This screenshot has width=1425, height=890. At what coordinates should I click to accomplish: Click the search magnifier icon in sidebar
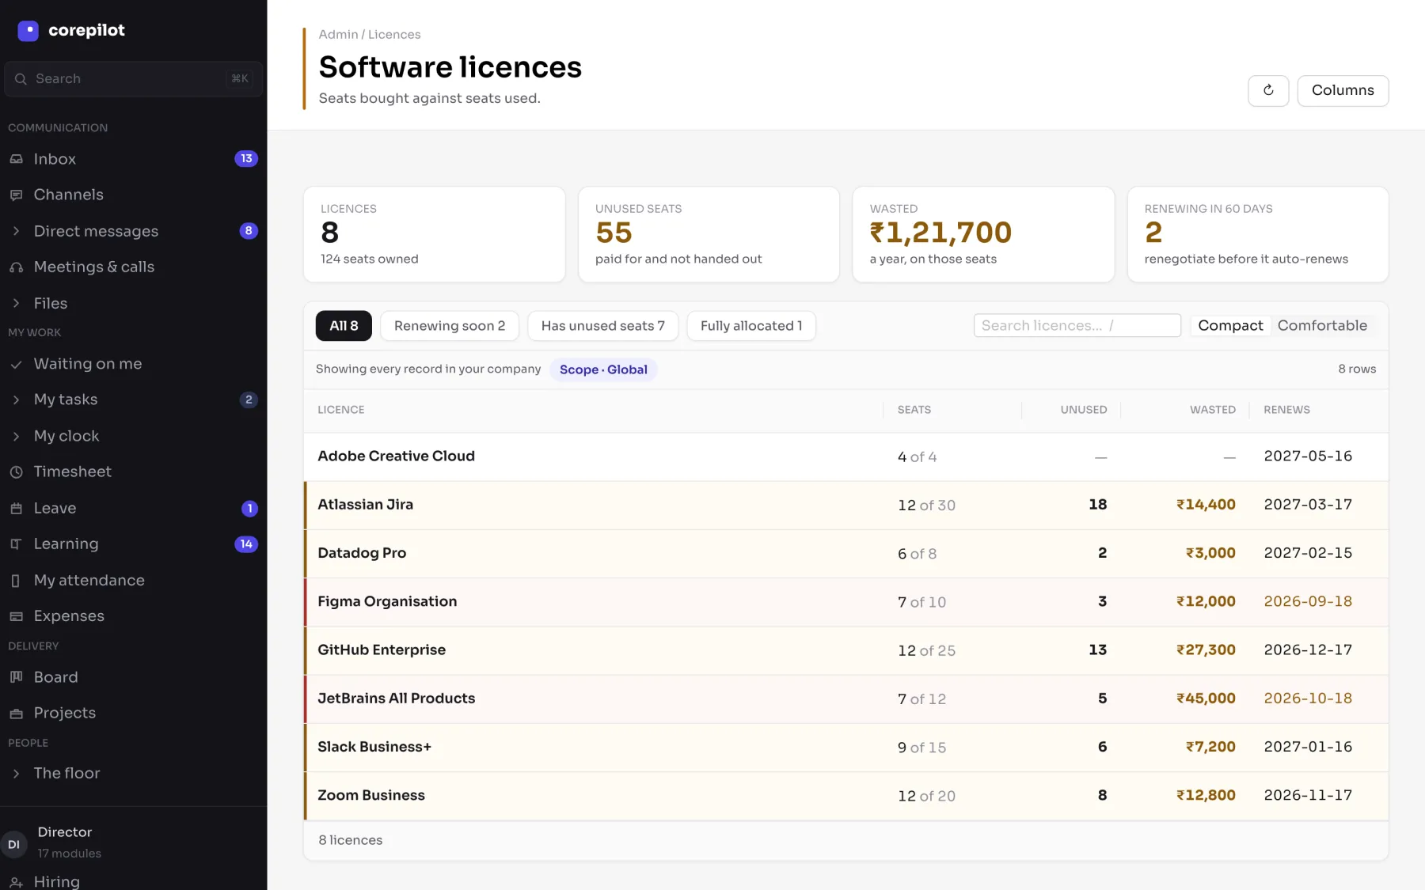21,79
